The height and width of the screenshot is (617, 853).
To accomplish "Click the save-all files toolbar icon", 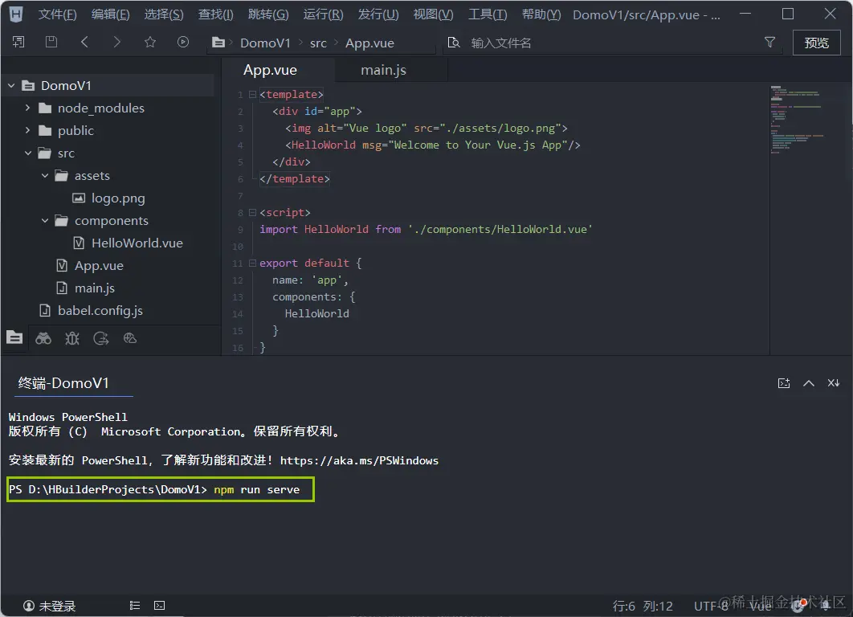I will (18, 42).
